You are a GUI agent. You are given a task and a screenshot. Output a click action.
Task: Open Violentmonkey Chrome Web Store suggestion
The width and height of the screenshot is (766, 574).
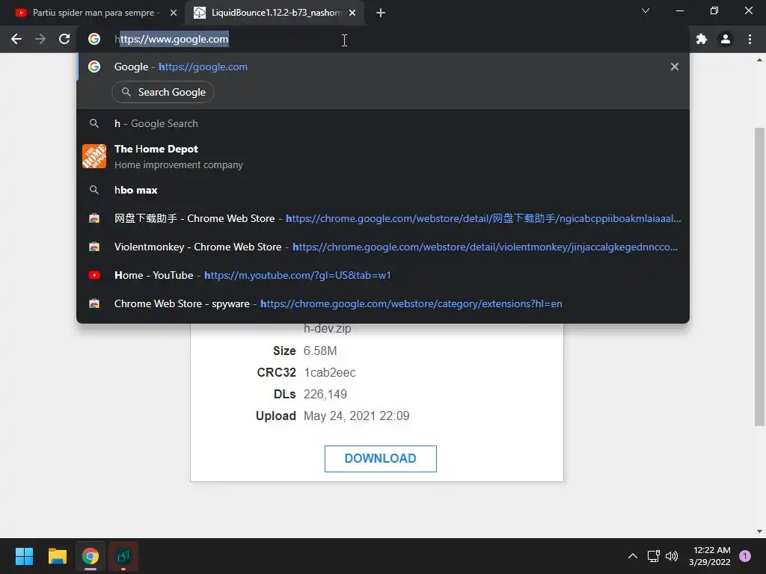click(x=383, y=247)
